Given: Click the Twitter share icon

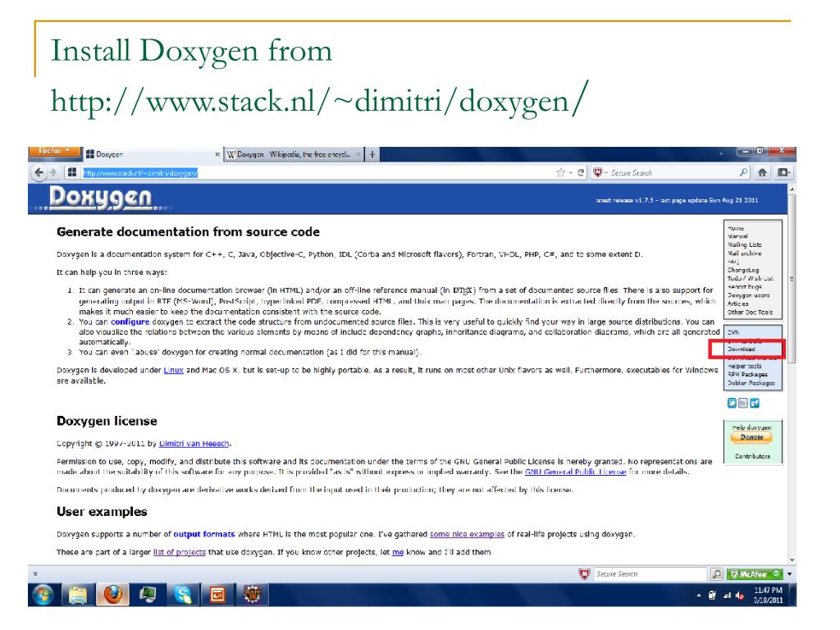Looking at the screenshot, I should pos(732,403).
